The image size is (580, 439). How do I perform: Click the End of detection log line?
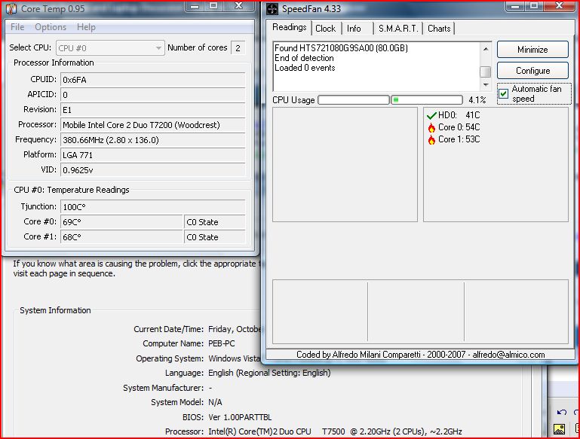tap(304, 58)
